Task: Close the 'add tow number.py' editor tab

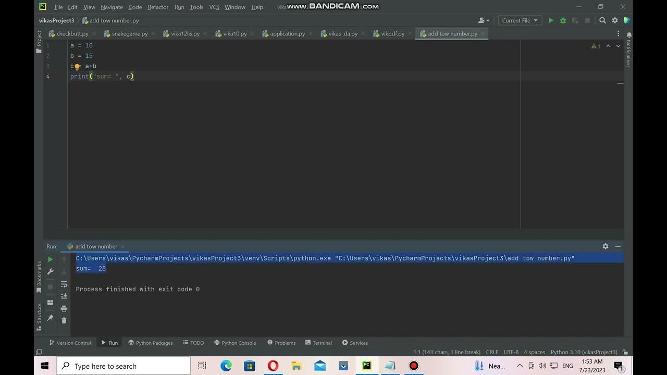Action: [x=483, y=33]
